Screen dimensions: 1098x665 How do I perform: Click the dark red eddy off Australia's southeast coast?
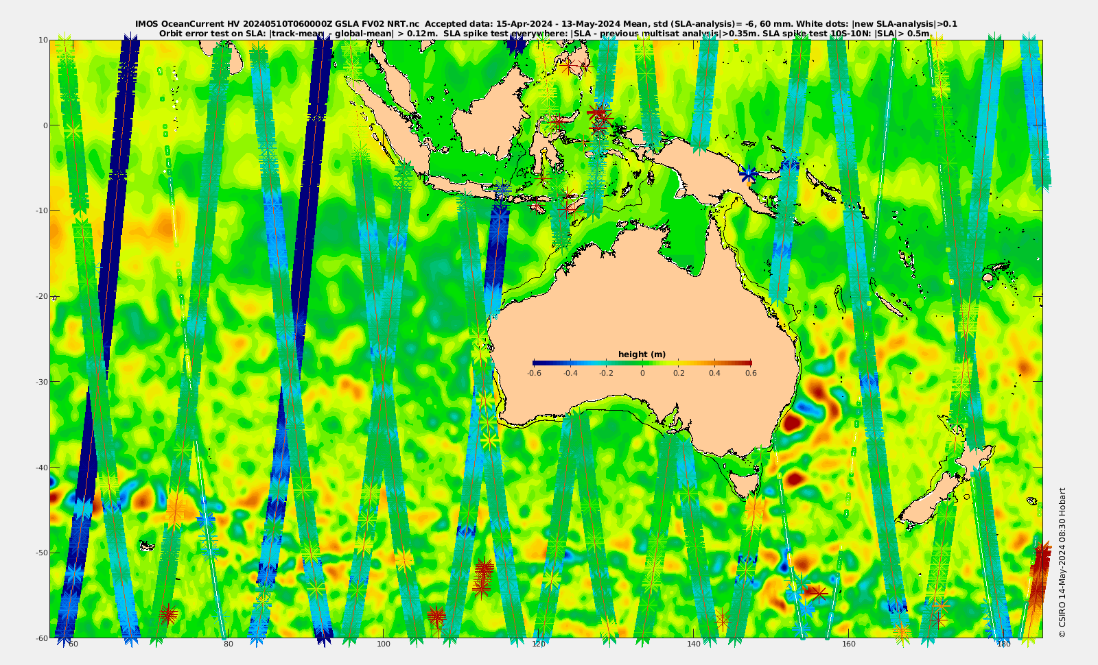791,422
